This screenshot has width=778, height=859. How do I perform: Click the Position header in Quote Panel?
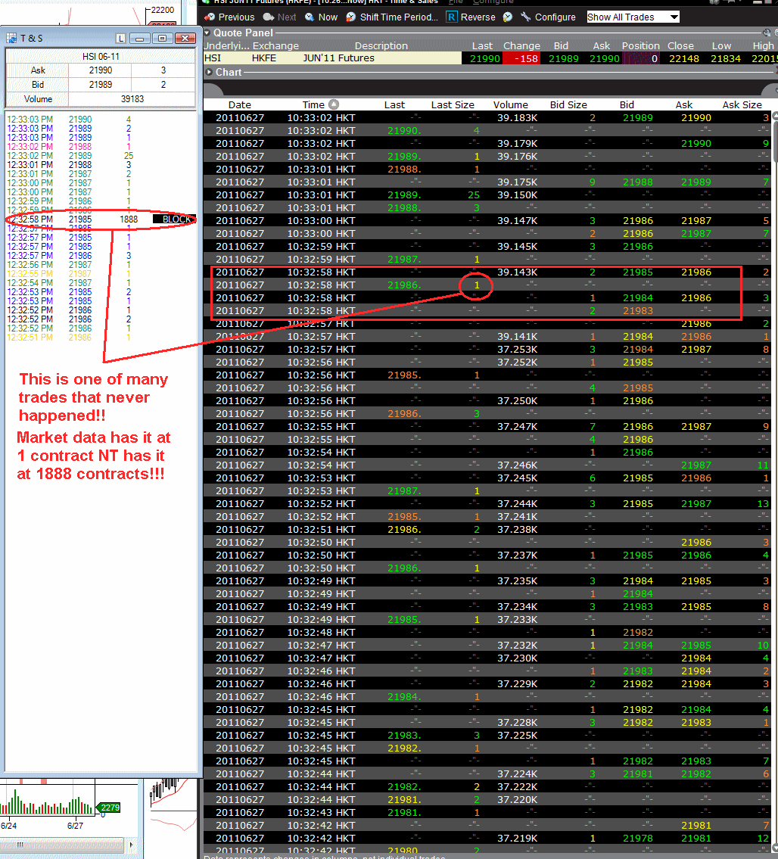click(640, 46)
